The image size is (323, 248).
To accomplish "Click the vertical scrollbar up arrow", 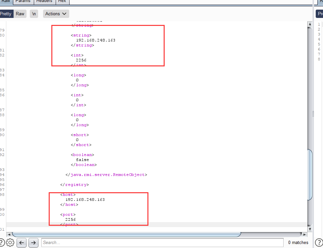I will [x=310, y=24].
